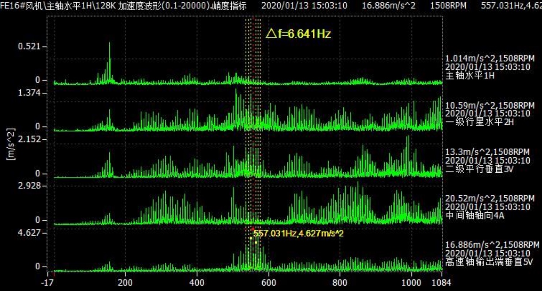Select the 557.031Hz,4.627m/s^2 cursor readout
542x291 pixels.
tap(298, 233)
